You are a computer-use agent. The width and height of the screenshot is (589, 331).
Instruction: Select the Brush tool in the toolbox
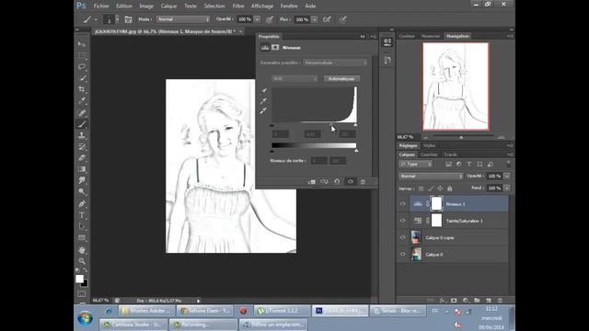[x=82, y=124]
